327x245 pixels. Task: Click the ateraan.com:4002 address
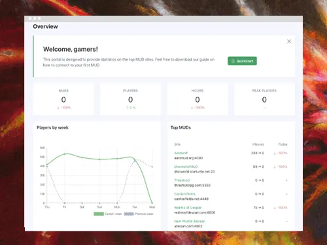188,226
